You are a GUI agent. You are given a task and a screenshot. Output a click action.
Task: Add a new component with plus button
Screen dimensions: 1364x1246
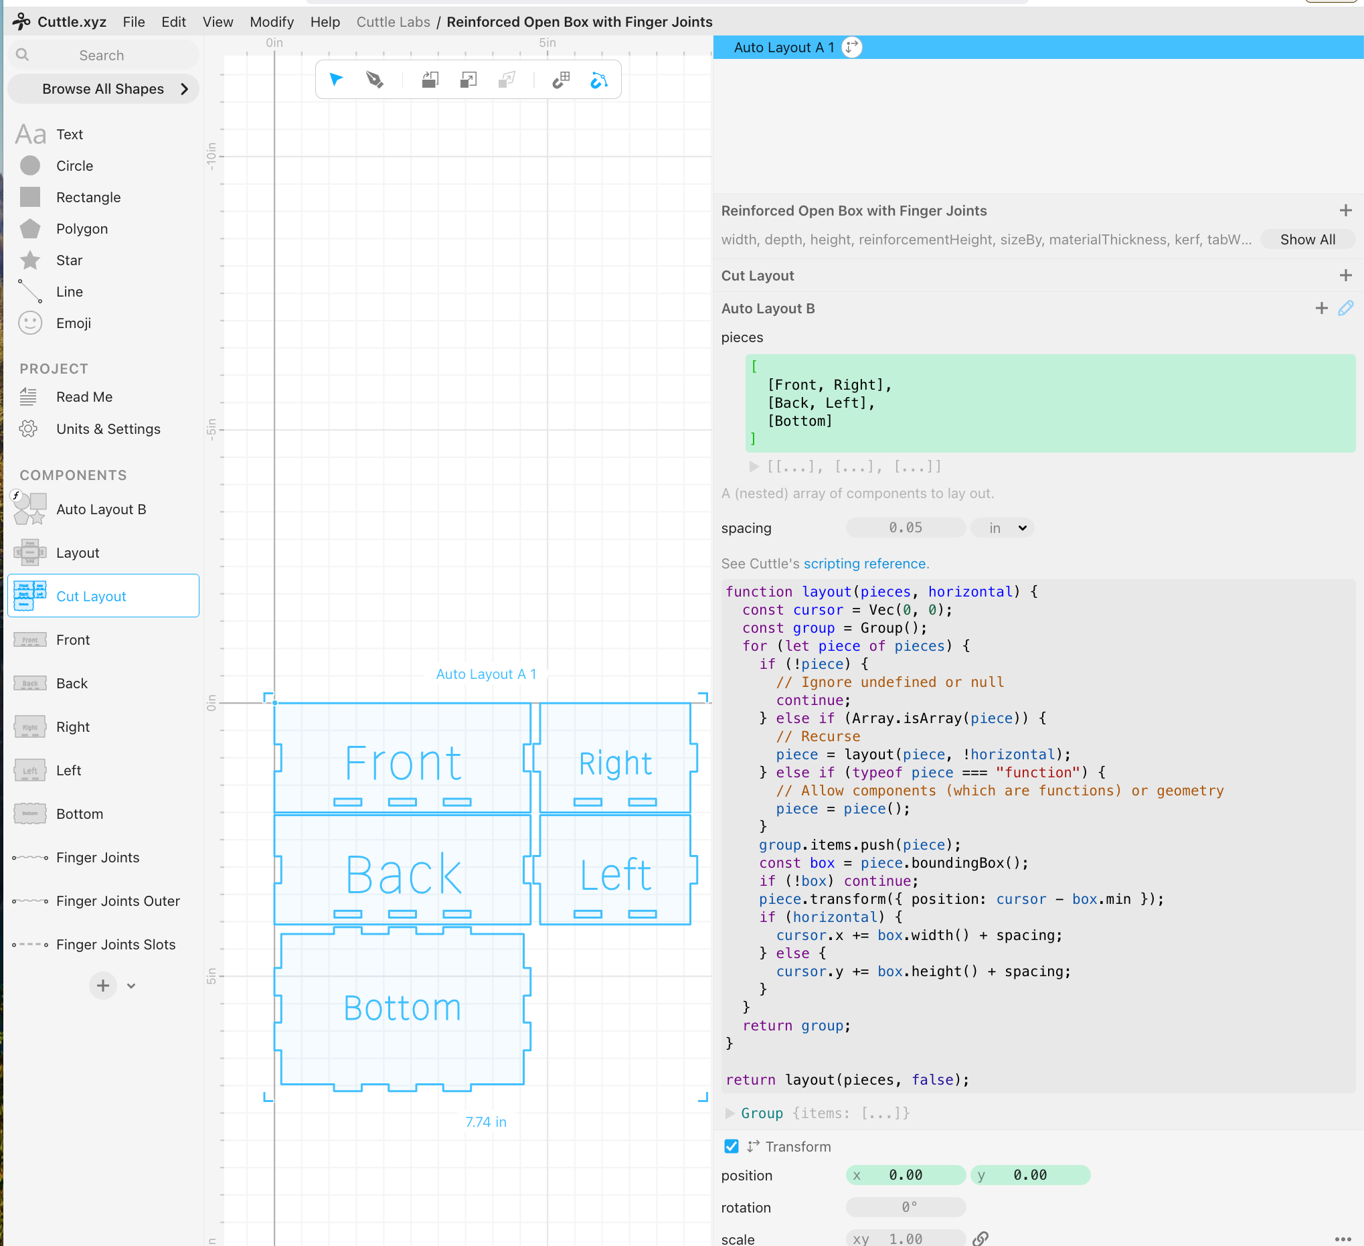103,986
